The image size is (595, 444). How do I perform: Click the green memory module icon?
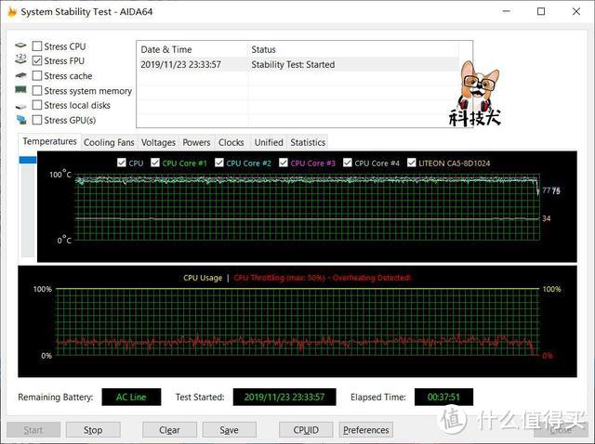tap(20, 90)
